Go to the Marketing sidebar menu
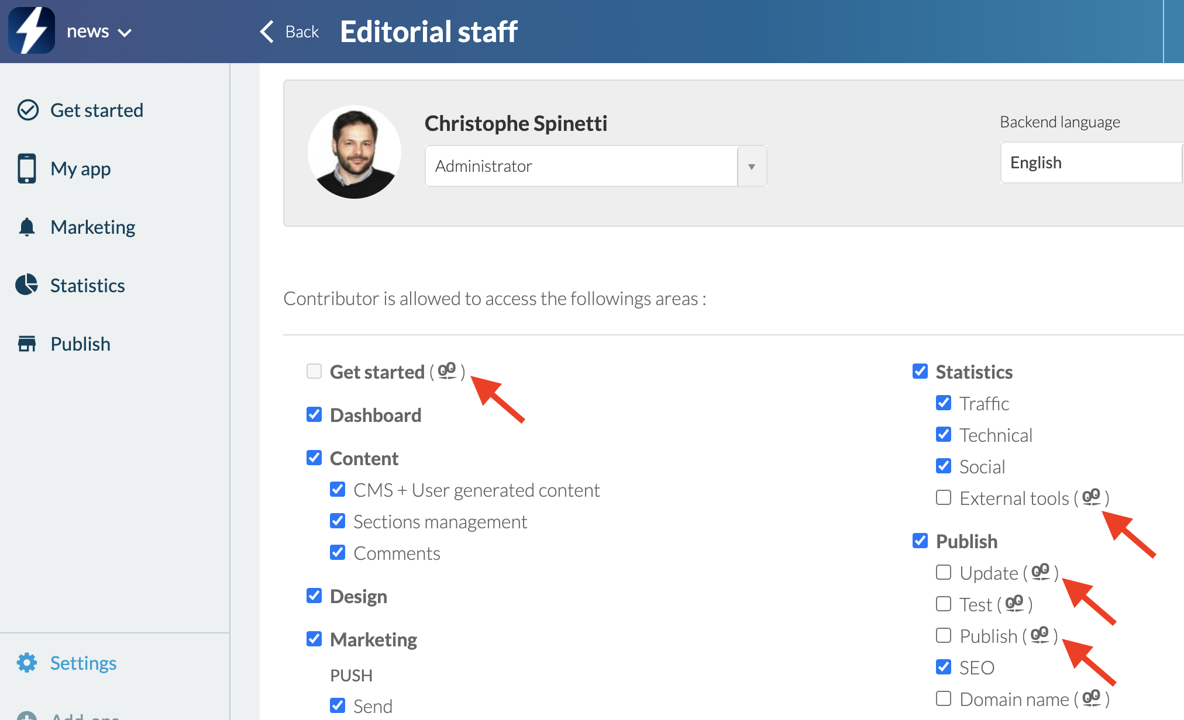The height and width of the screenshot is (720, 1184). 92,227
